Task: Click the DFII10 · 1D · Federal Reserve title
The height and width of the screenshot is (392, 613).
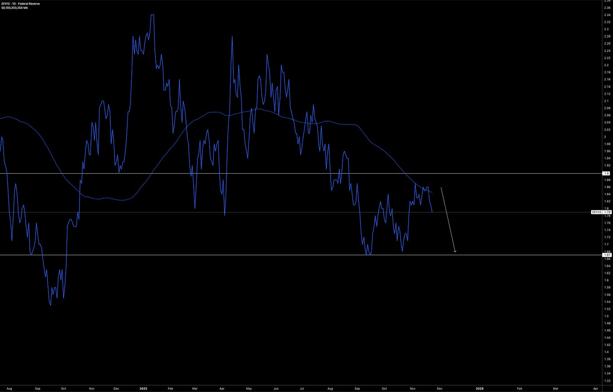Action: pyautogui.click(x=20, y=3)
